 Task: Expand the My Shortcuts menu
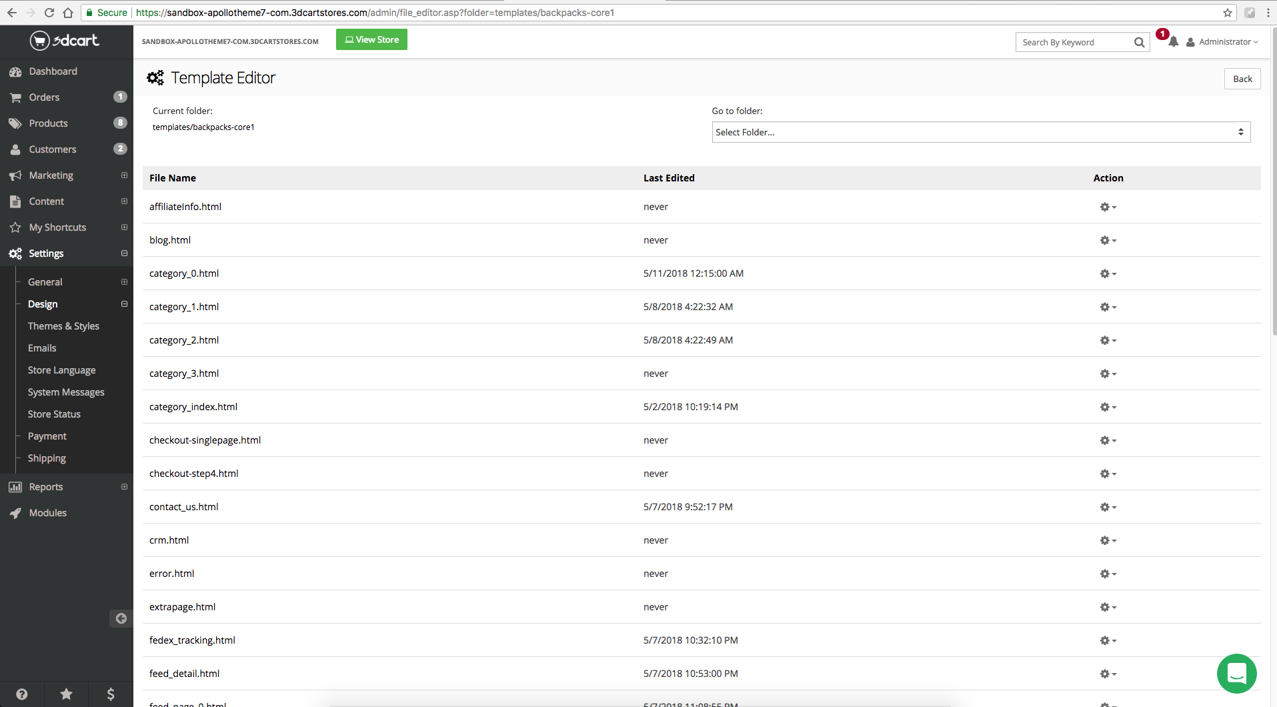124,227
